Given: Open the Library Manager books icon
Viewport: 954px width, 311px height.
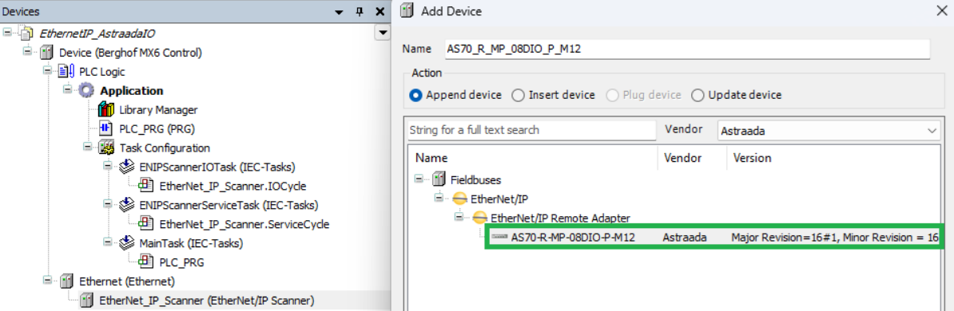Looking at the screenshot, I should [x=106, y=110].
